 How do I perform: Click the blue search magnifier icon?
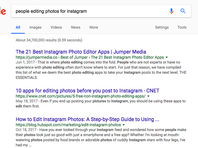[x=183, y=11]
